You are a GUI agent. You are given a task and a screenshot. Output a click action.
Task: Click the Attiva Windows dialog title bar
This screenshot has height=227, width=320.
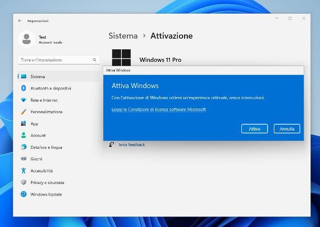204,70
